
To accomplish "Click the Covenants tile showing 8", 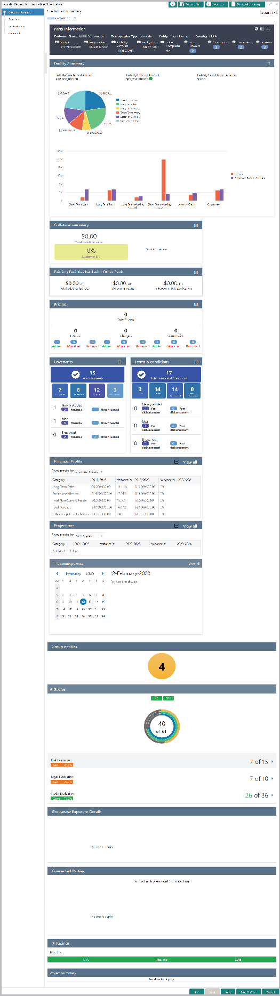I will point(78,391).
